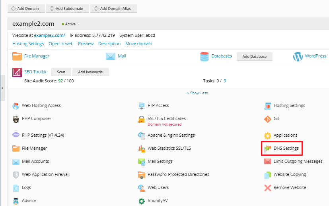Open the SSL/TLS Certificates icon
Image resolution: width=329 pixels, height=206 pixels.
tap(141, 119)
